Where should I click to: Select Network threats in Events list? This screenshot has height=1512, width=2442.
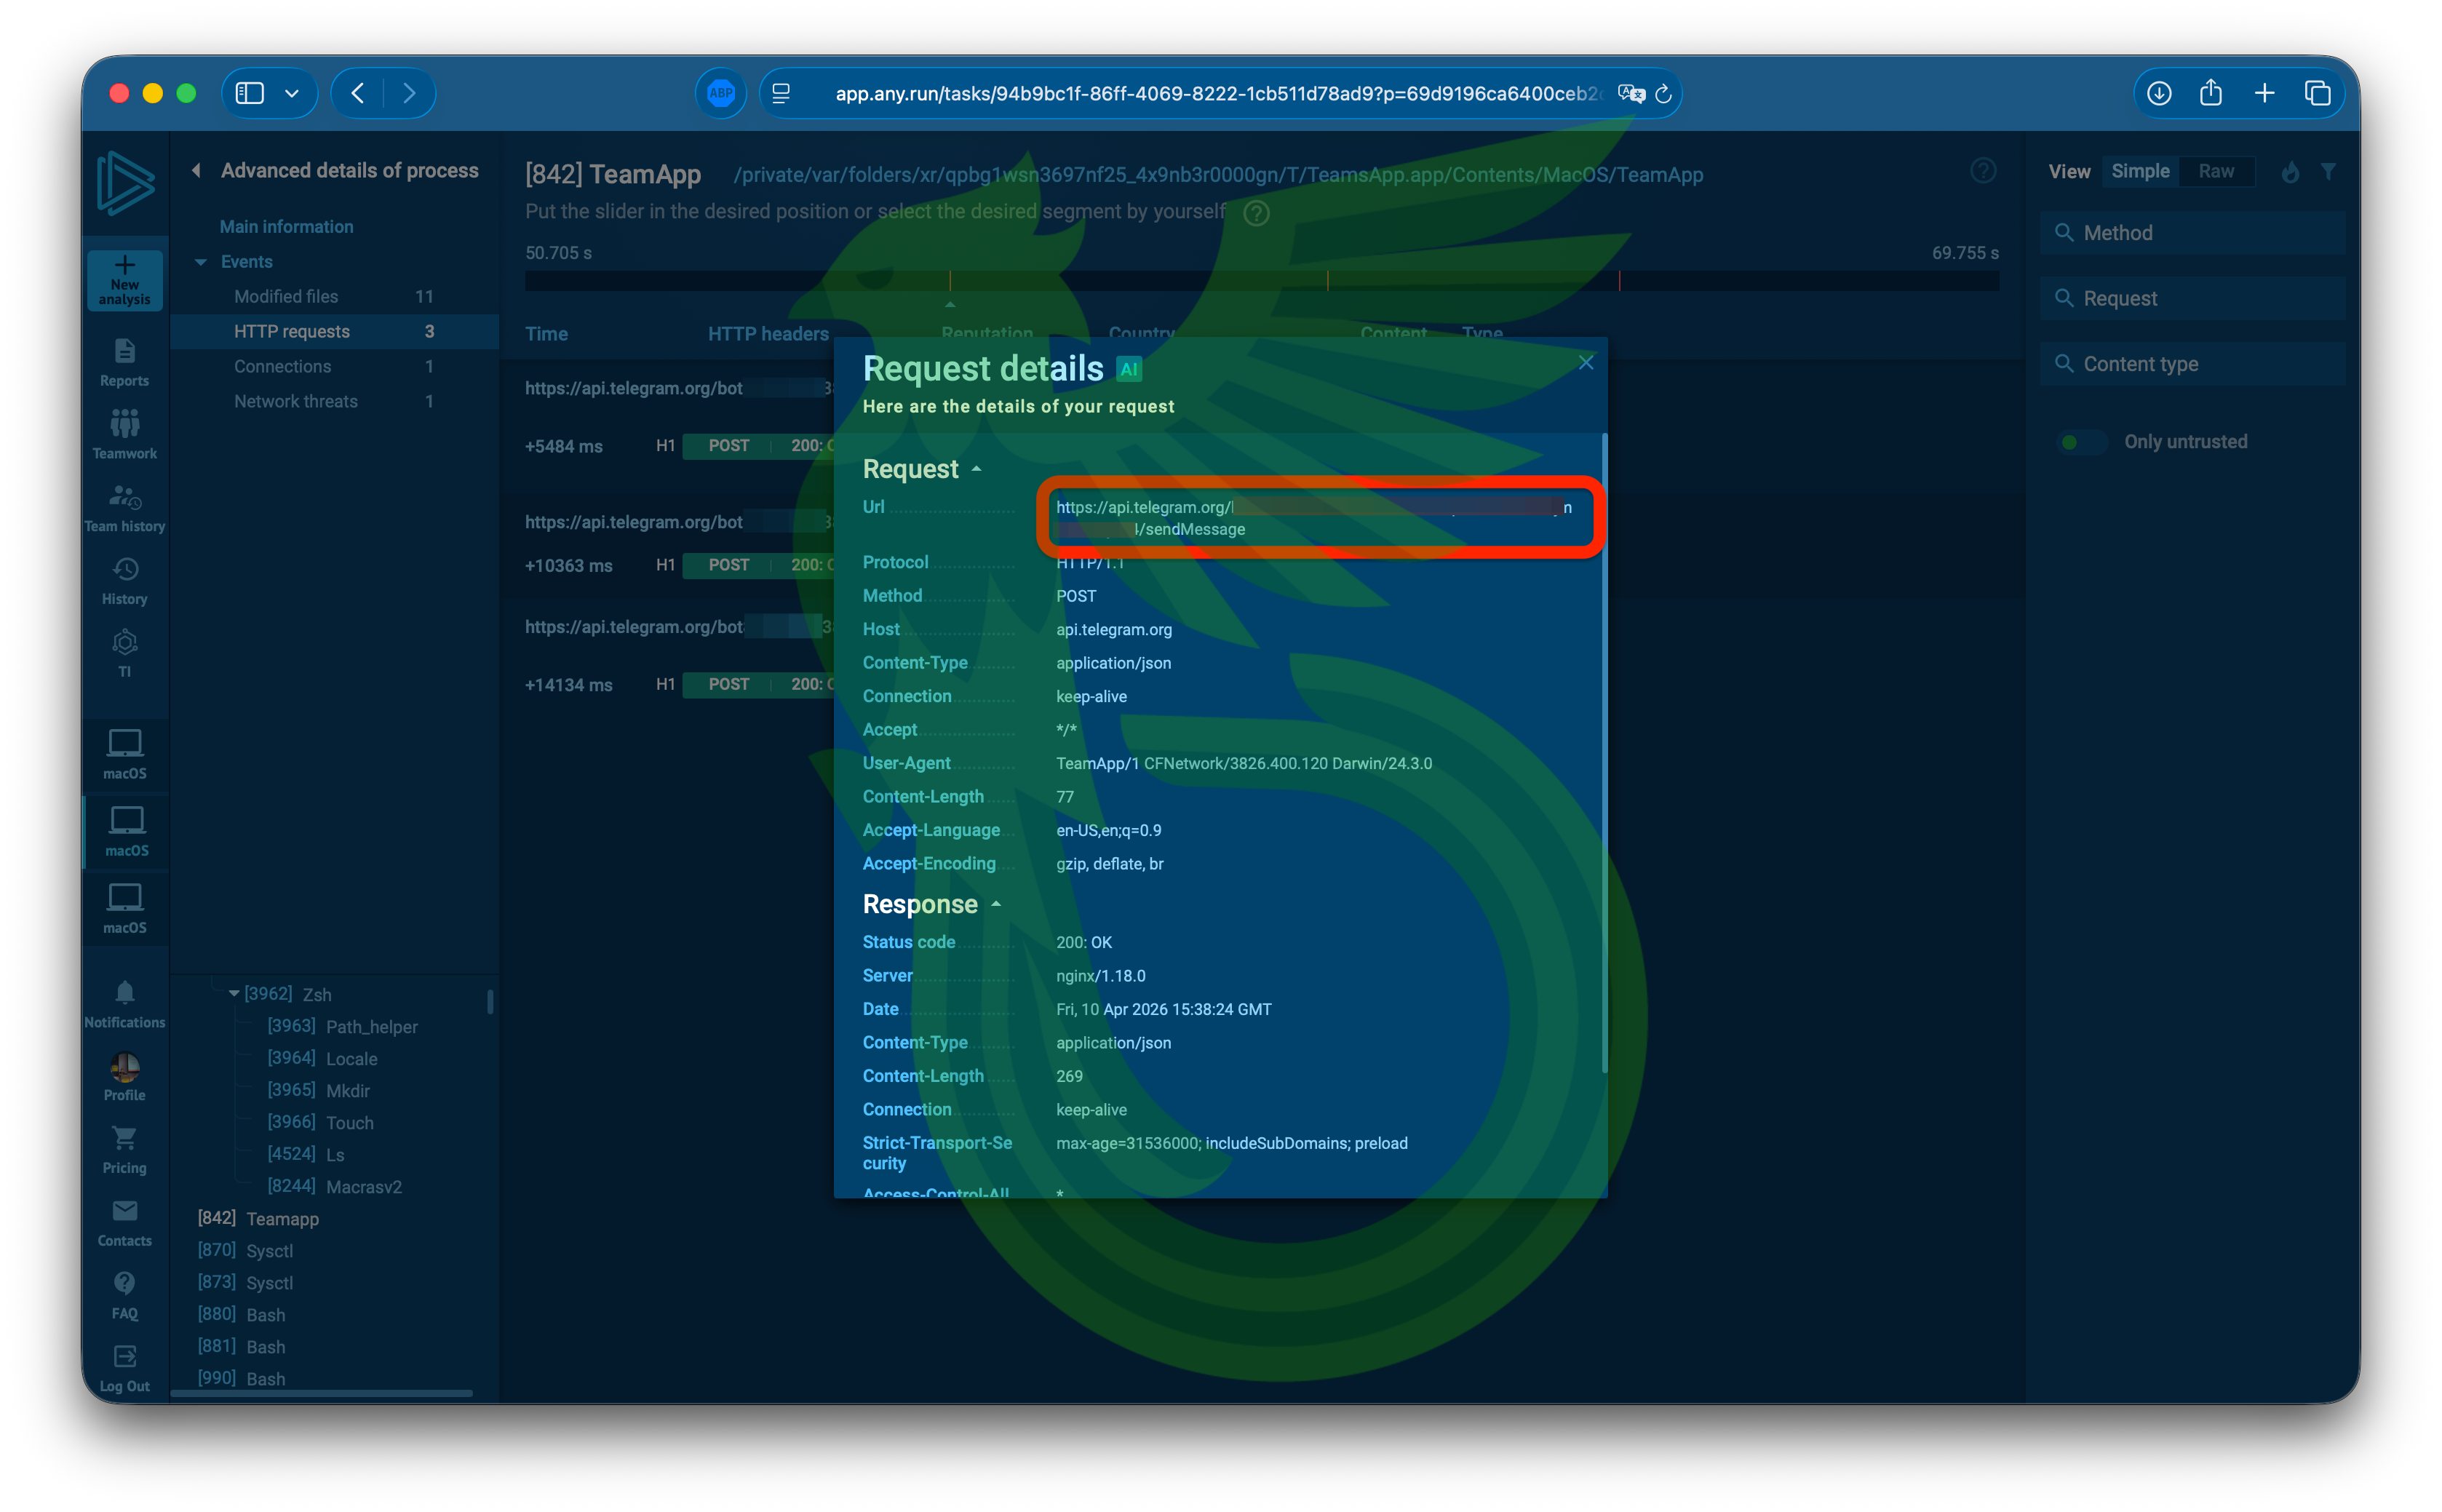coord(295,401)
